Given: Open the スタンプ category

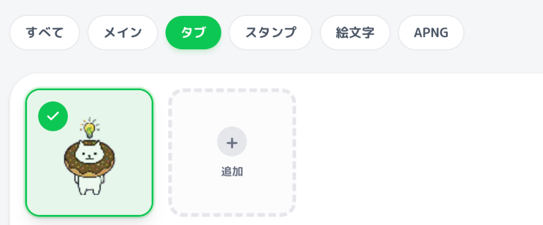Looking at the screenshot, I should coord(270,32).
